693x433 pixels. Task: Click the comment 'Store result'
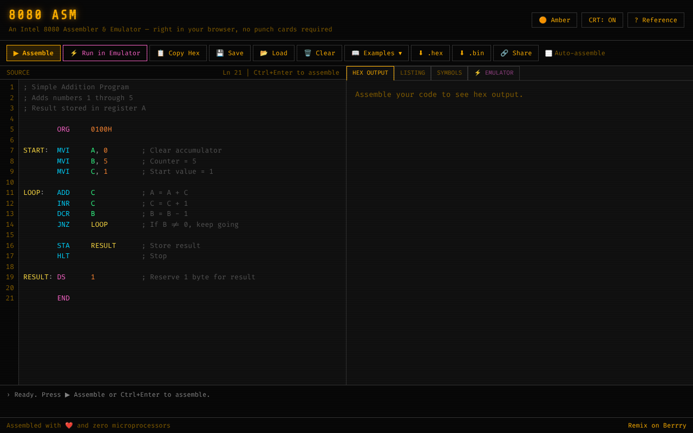(x=171, y=246)
